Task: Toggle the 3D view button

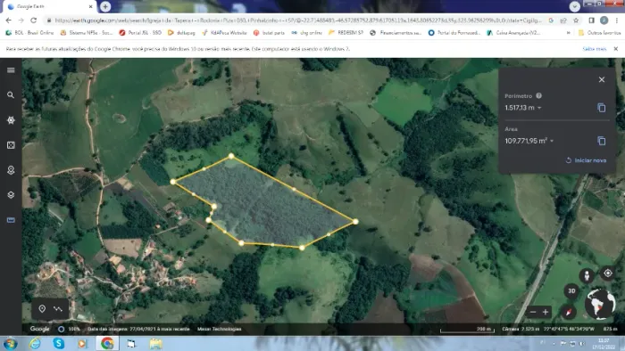Action: pyautogui.click(x=571, y=291)
